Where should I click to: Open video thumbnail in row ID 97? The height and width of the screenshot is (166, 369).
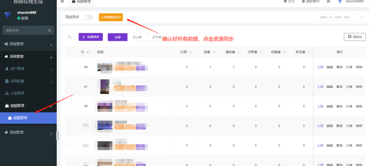105,86
